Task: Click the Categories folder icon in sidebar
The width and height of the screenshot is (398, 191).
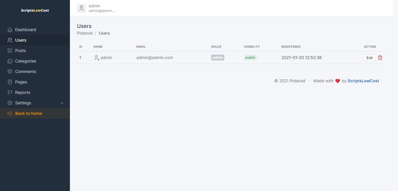Action: (x=10, y=61)
